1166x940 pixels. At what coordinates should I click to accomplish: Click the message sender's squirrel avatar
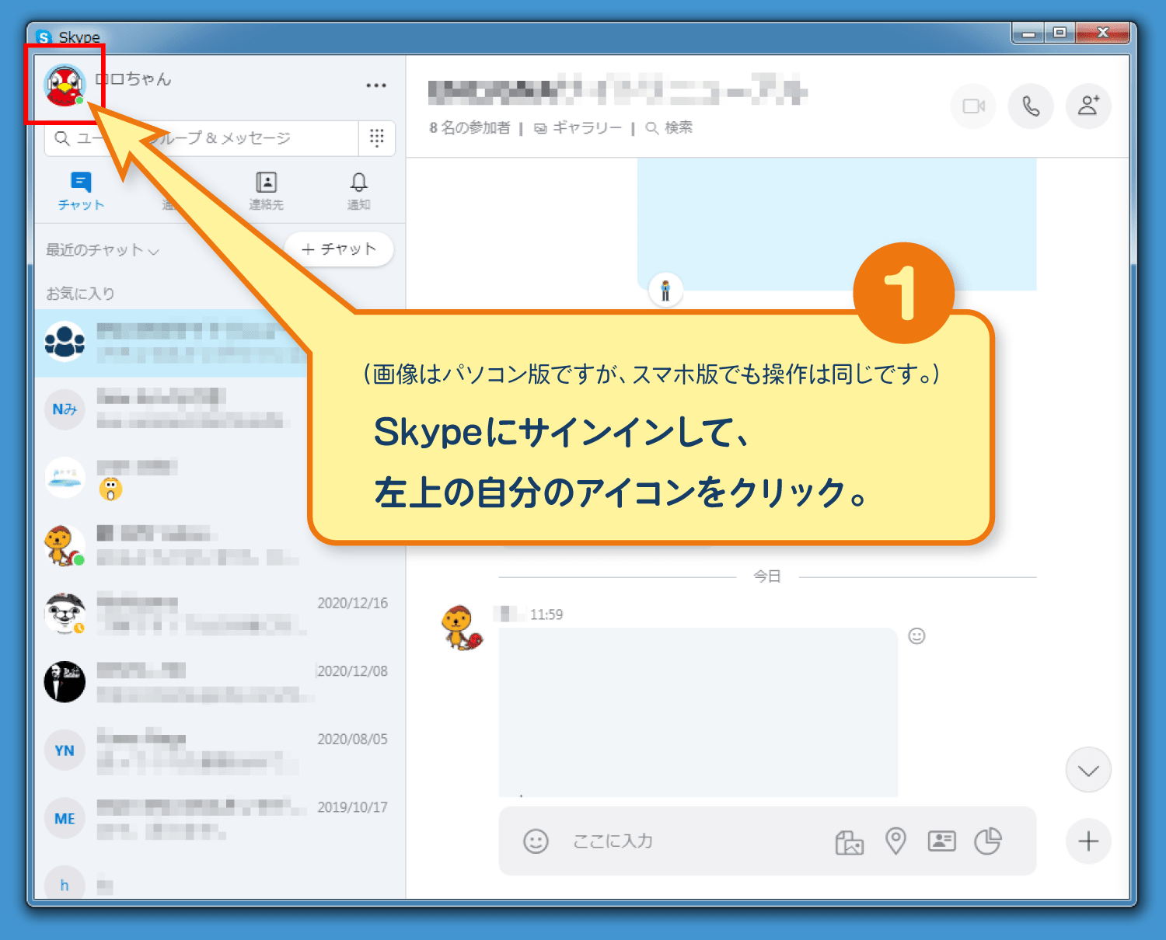[x=462, y=627]
